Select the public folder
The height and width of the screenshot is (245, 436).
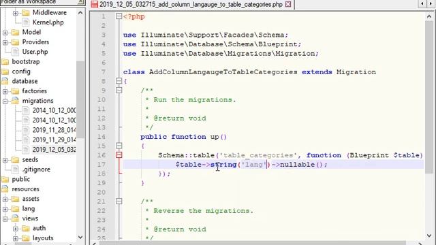click(x=21, y=179)
